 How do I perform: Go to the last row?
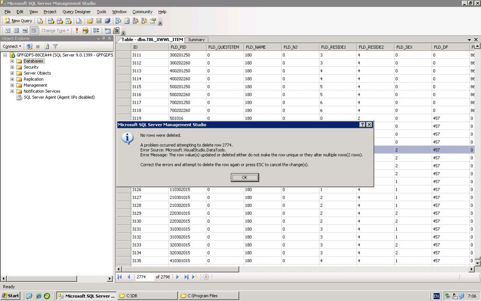[186, 277]
